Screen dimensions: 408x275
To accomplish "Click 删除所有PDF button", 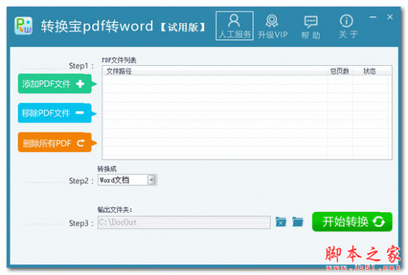I will point(56,143).
